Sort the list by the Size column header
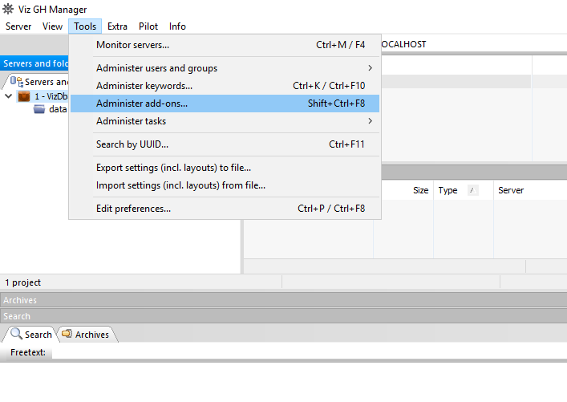 click(x=420, y=191)
